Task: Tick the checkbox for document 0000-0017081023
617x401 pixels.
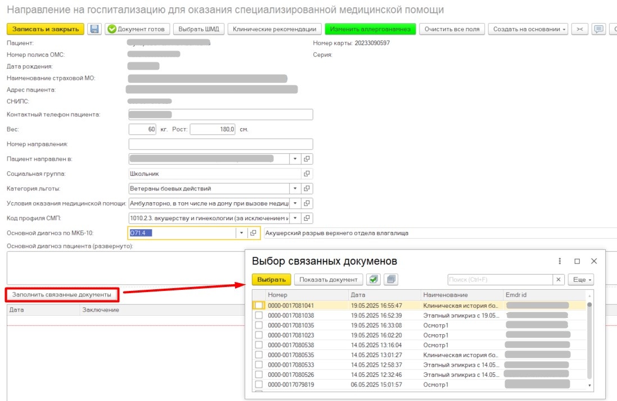Action: pos(259,335)
